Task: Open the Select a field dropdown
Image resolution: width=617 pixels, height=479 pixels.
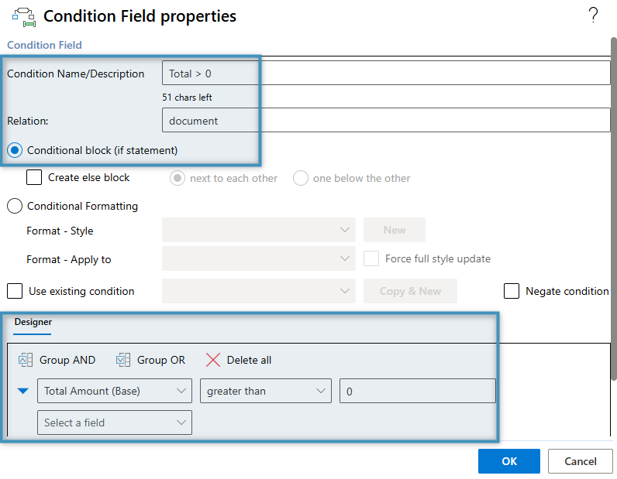Action: point(115,423)
